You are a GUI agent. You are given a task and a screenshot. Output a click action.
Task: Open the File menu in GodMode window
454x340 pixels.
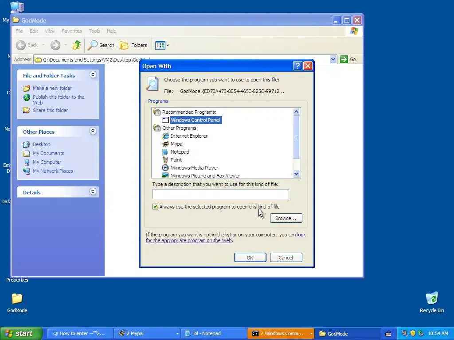pos(19,31)
